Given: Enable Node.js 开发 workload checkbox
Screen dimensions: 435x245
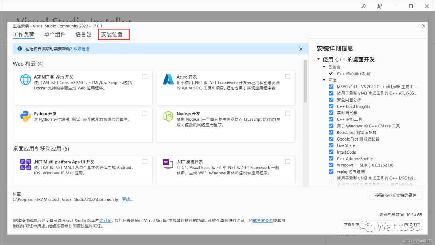Looking at the screenshot, I should (288, 113).
